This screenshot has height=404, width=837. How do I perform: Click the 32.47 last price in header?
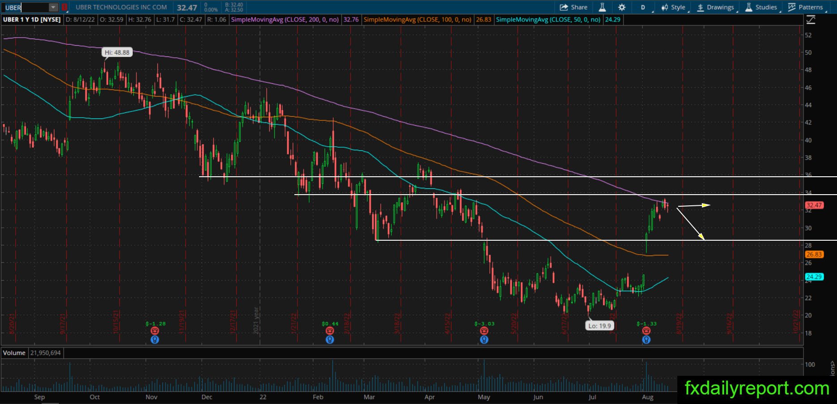point(187,8)
